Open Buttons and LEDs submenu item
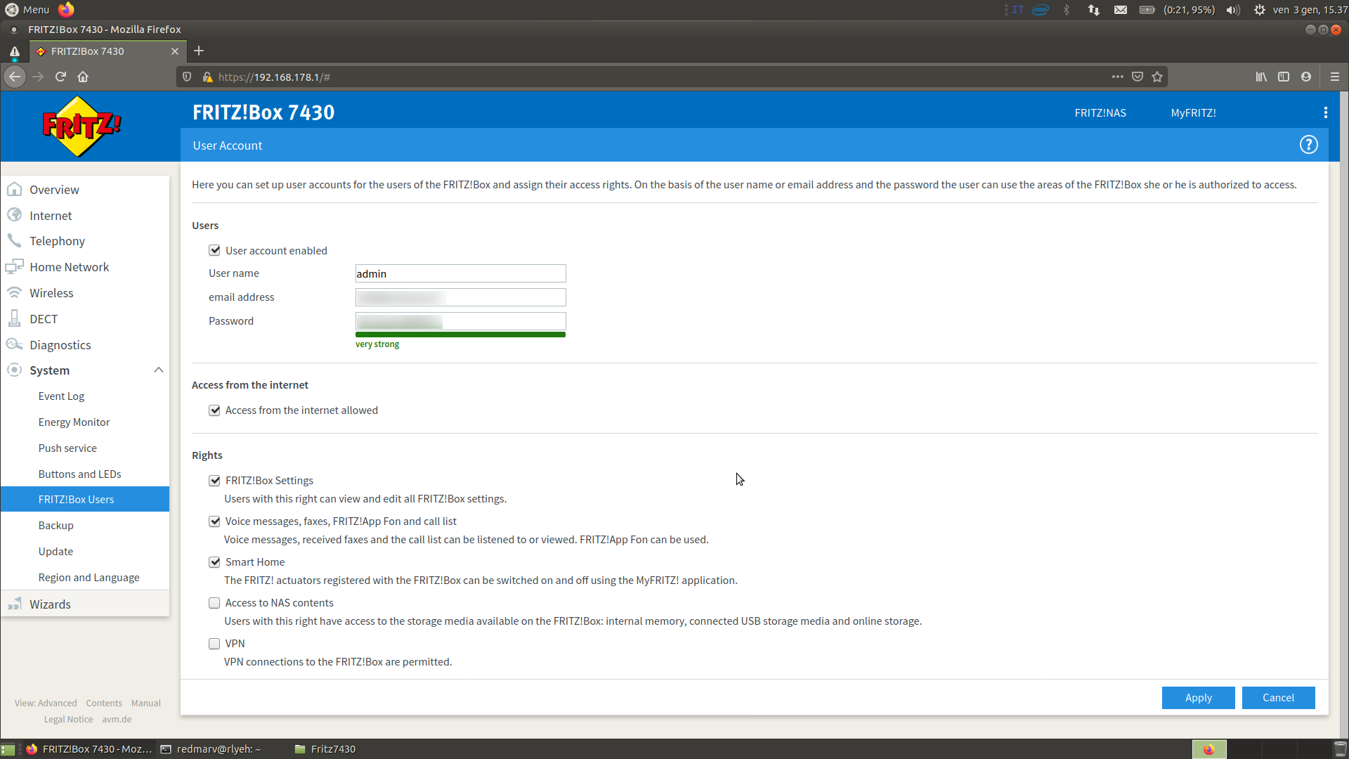The width and height of the screenshot is (1349, 759). tap(85, 474)
